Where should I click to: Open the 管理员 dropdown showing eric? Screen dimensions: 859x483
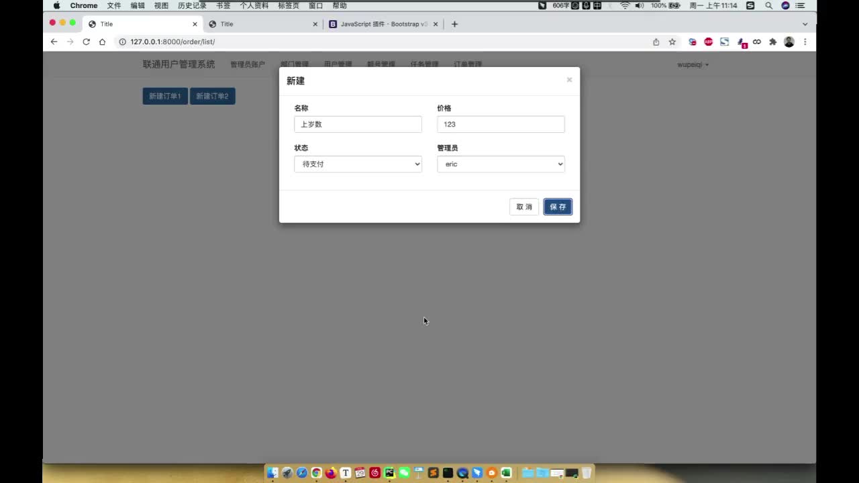coord(501,164)
